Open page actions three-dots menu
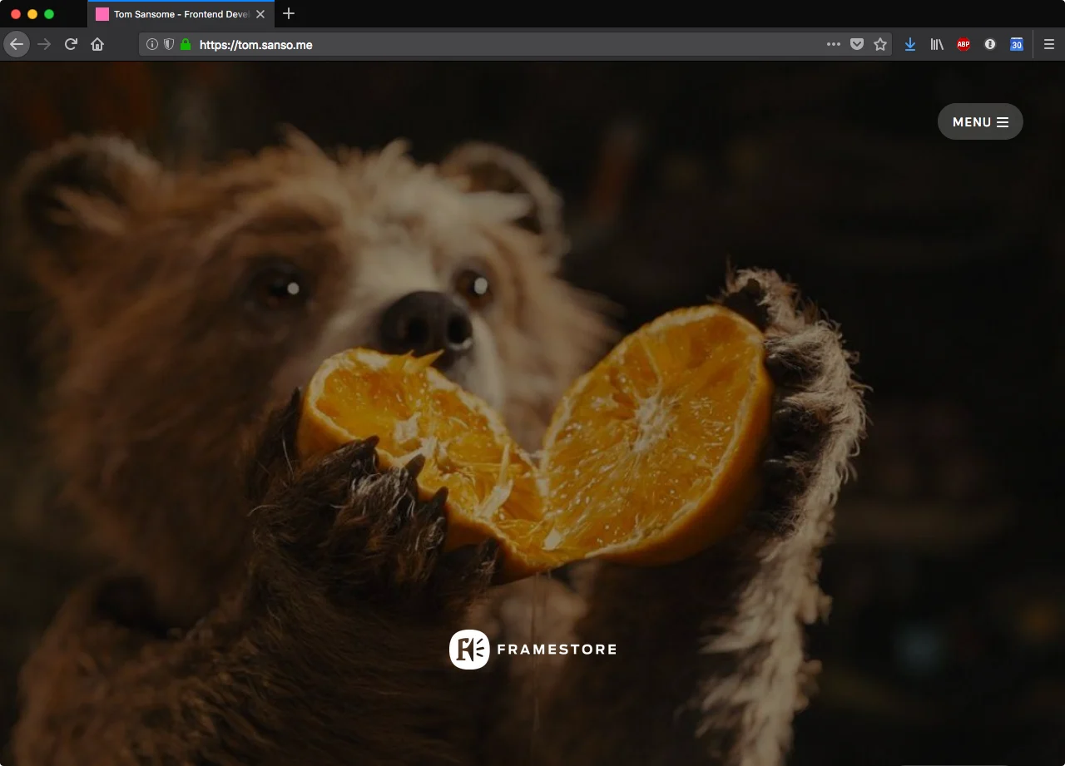This screenshot has height=766, width=1065. click(834, 44)
